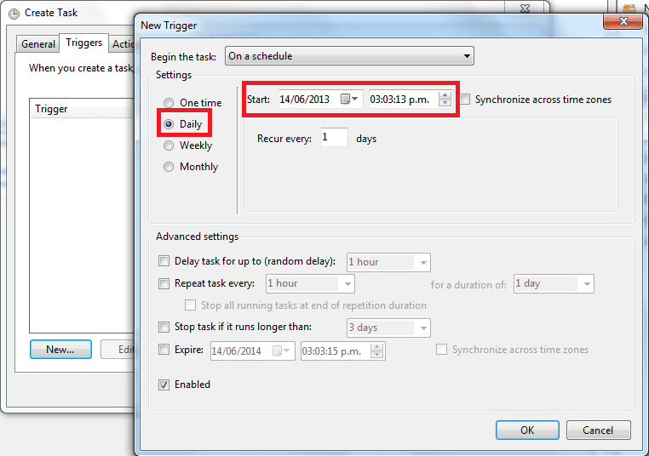Click OK in New Trigger dialog
649x456 pixels.
(x=527, y=430)
